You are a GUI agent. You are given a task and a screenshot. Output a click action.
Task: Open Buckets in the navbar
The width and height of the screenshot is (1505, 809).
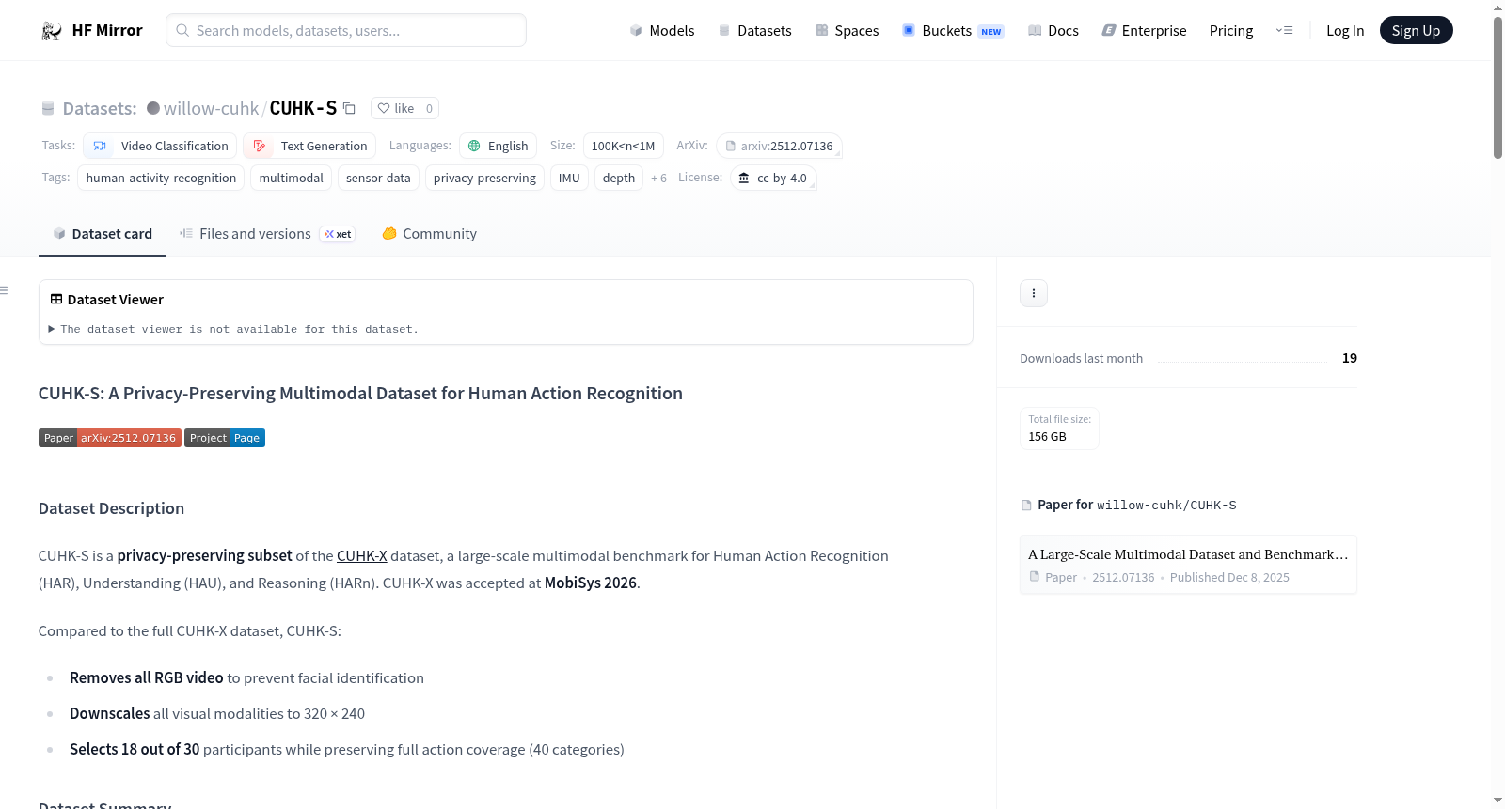point(953,31)
